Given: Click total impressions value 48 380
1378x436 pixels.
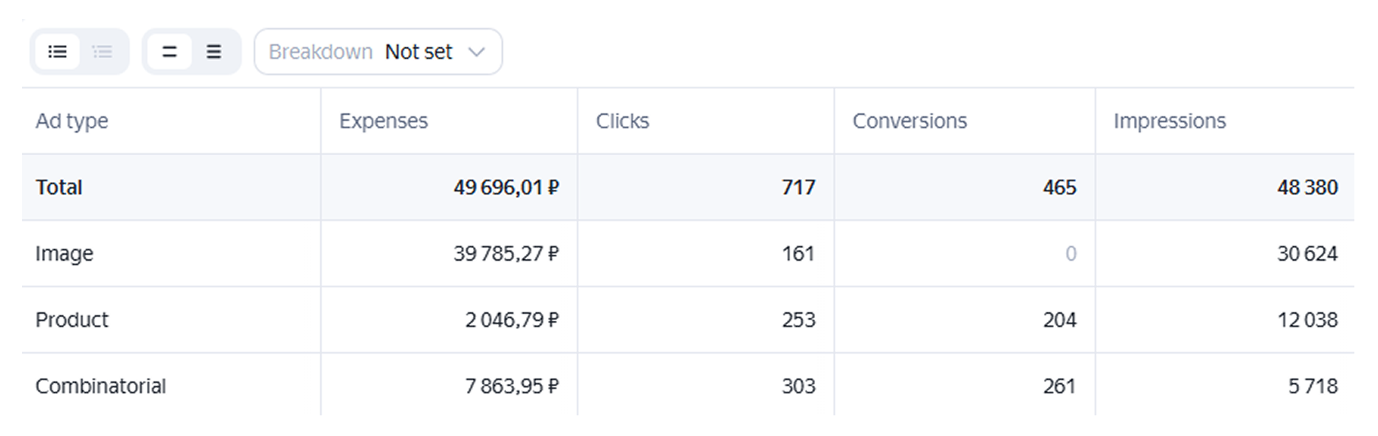Looking at the screenshot, I should (x=1308, y=187).
